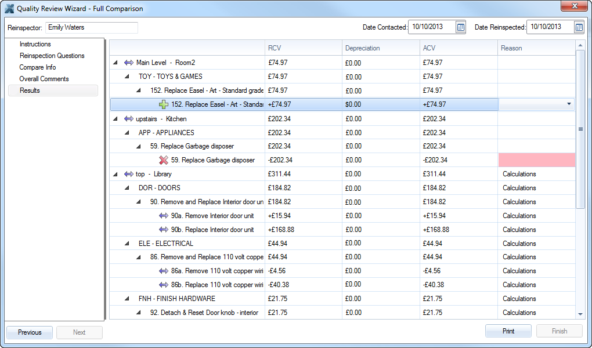This screenshot has height=348, width=592.
Task: Click the arrows icon beside 86b Replace 110 volt
Action: click(164, 285)
